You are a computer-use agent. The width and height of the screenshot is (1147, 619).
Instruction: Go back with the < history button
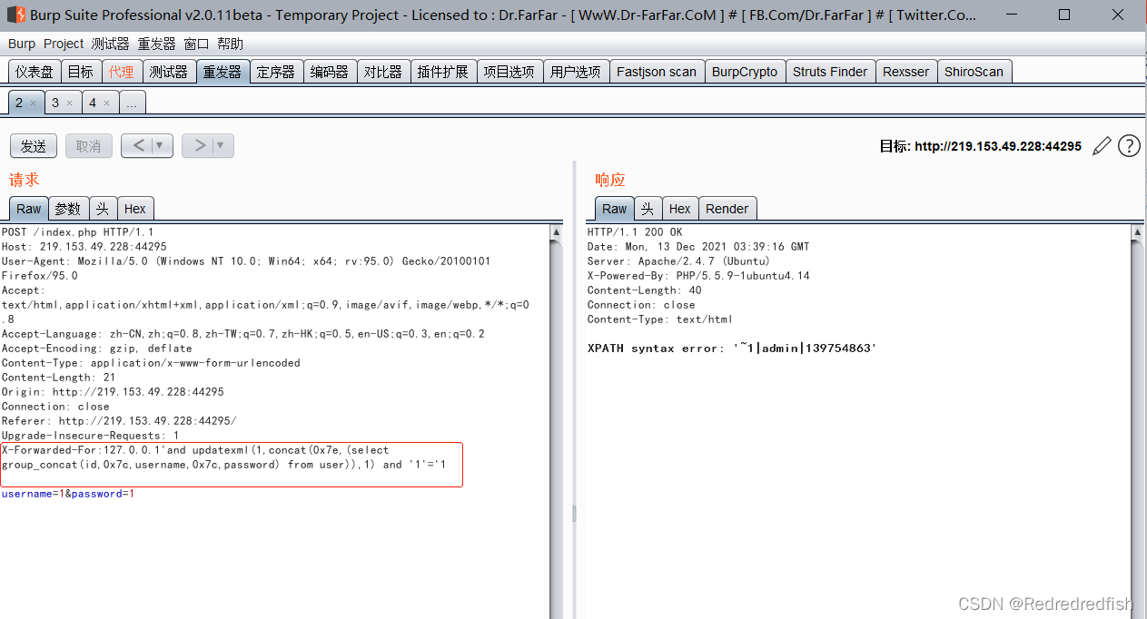point(138,145)
